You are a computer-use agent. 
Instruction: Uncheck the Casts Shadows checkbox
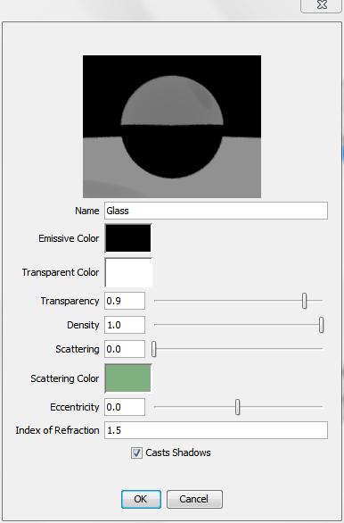pyautogui.click(x=136, y=453)
